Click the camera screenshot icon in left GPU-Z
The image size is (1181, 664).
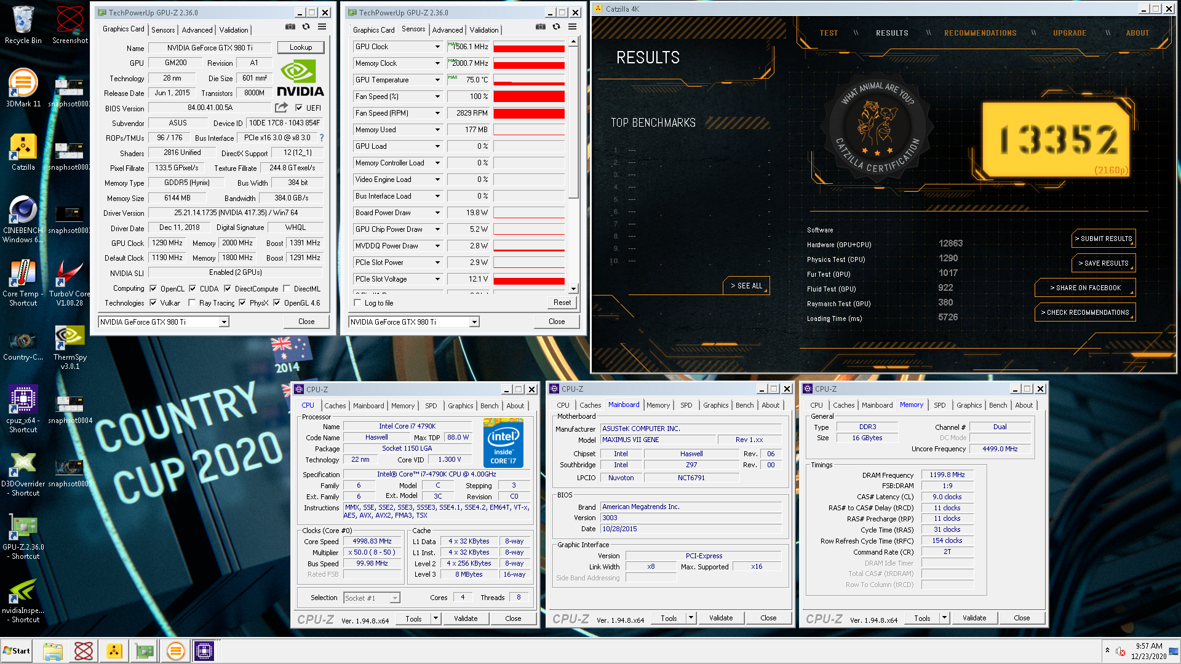(290, 26)
